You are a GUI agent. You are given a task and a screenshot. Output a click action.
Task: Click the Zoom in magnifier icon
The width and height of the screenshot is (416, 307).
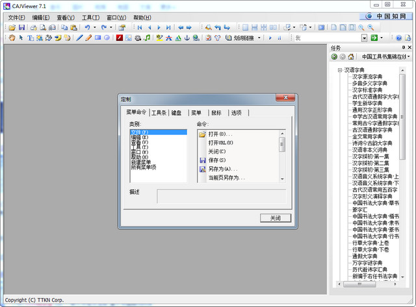(370, 27)
